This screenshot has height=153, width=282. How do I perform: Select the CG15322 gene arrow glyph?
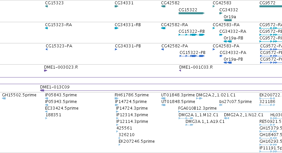(x=191, y=13)
